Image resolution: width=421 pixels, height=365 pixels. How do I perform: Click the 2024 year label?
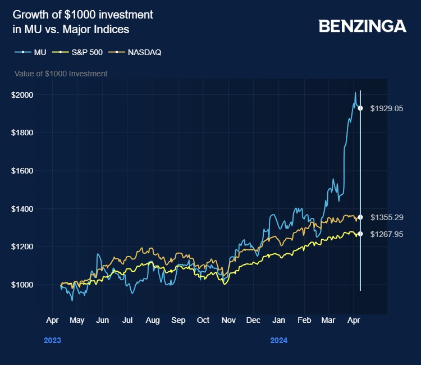click(279, 340)
